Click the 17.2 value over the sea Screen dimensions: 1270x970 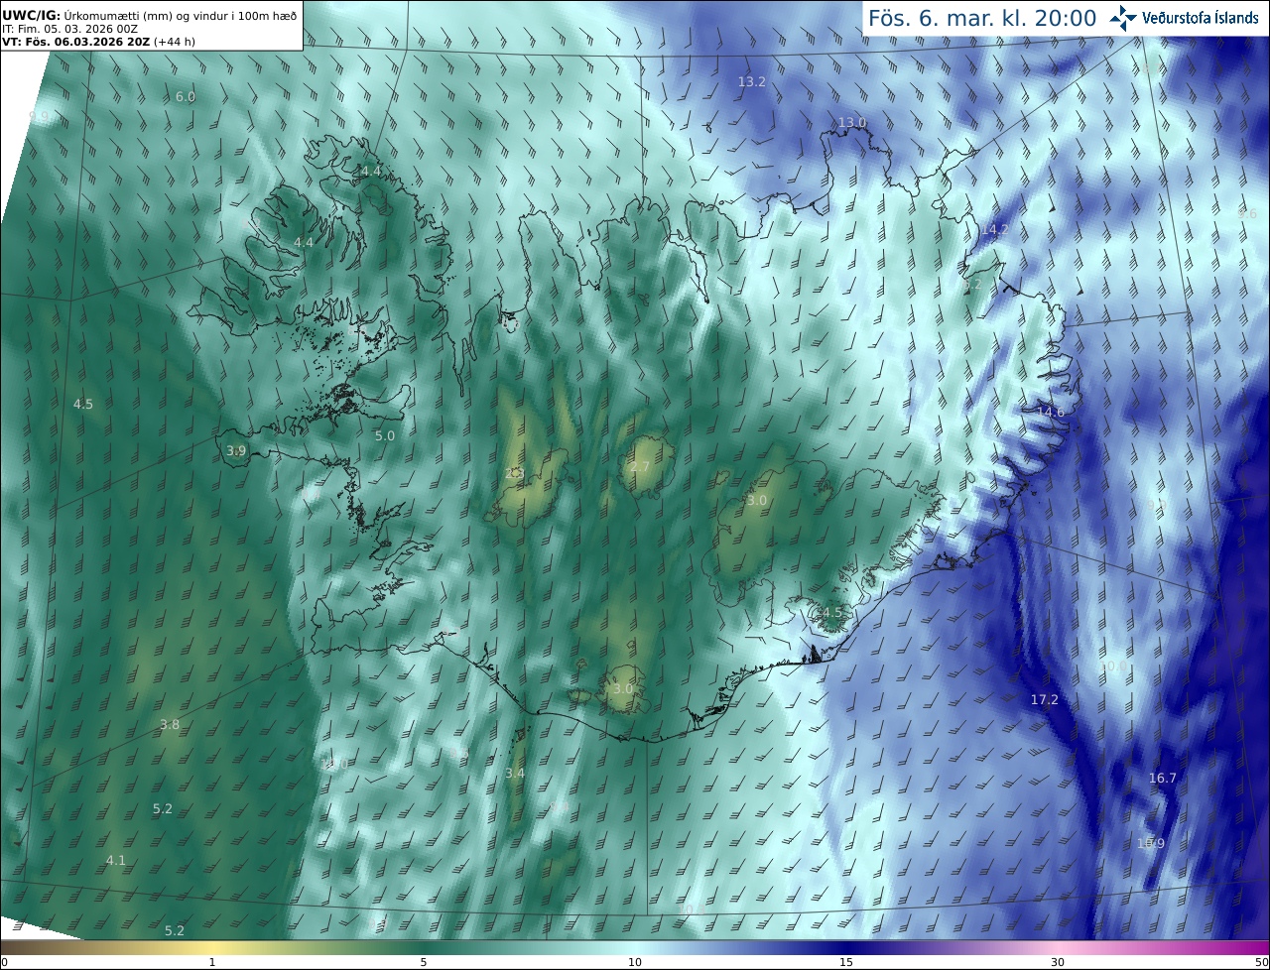click(1044, 699)
